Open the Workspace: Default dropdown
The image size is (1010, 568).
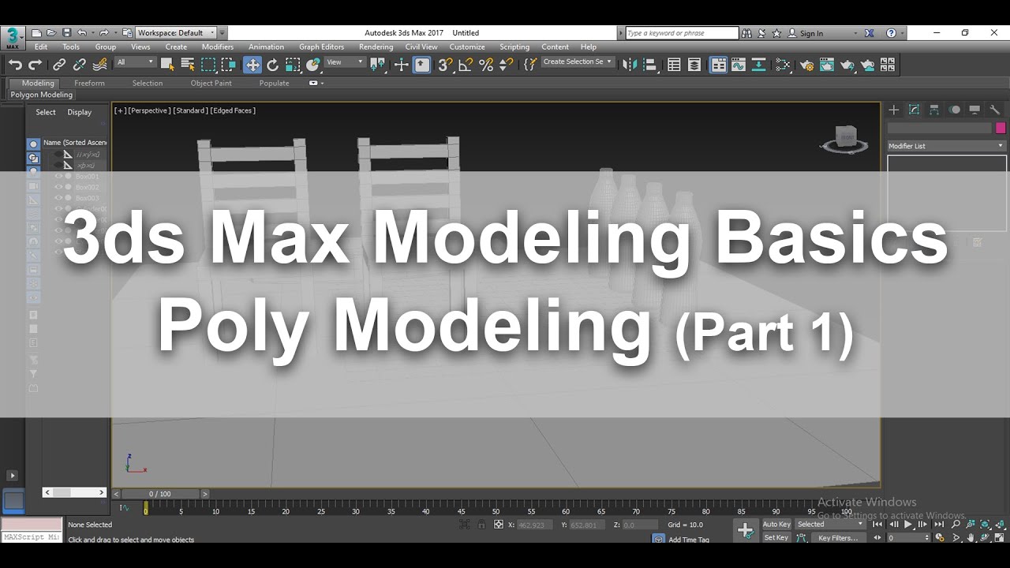click(x=176, y=33)
